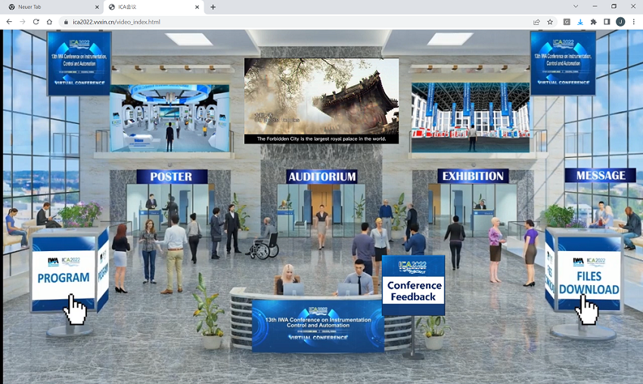643x384 pixels.
Task: Expand the tab search dropdown
Action: pos(576,7)
